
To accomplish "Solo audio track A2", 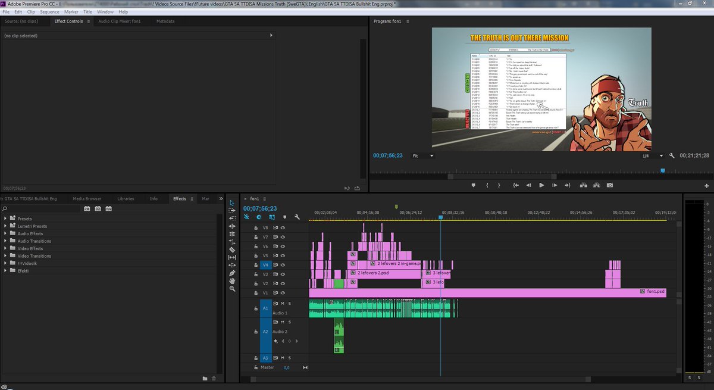I will 290,322.
